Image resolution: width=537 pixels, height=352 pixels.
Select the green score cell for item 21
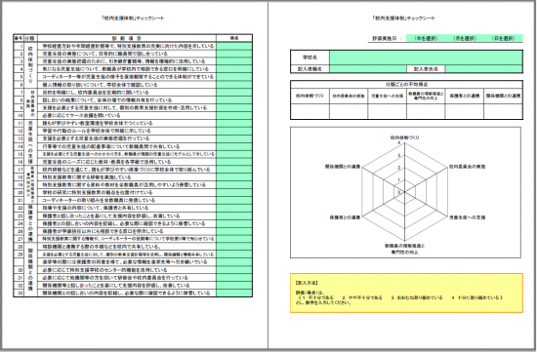click(x=234, y=200)
